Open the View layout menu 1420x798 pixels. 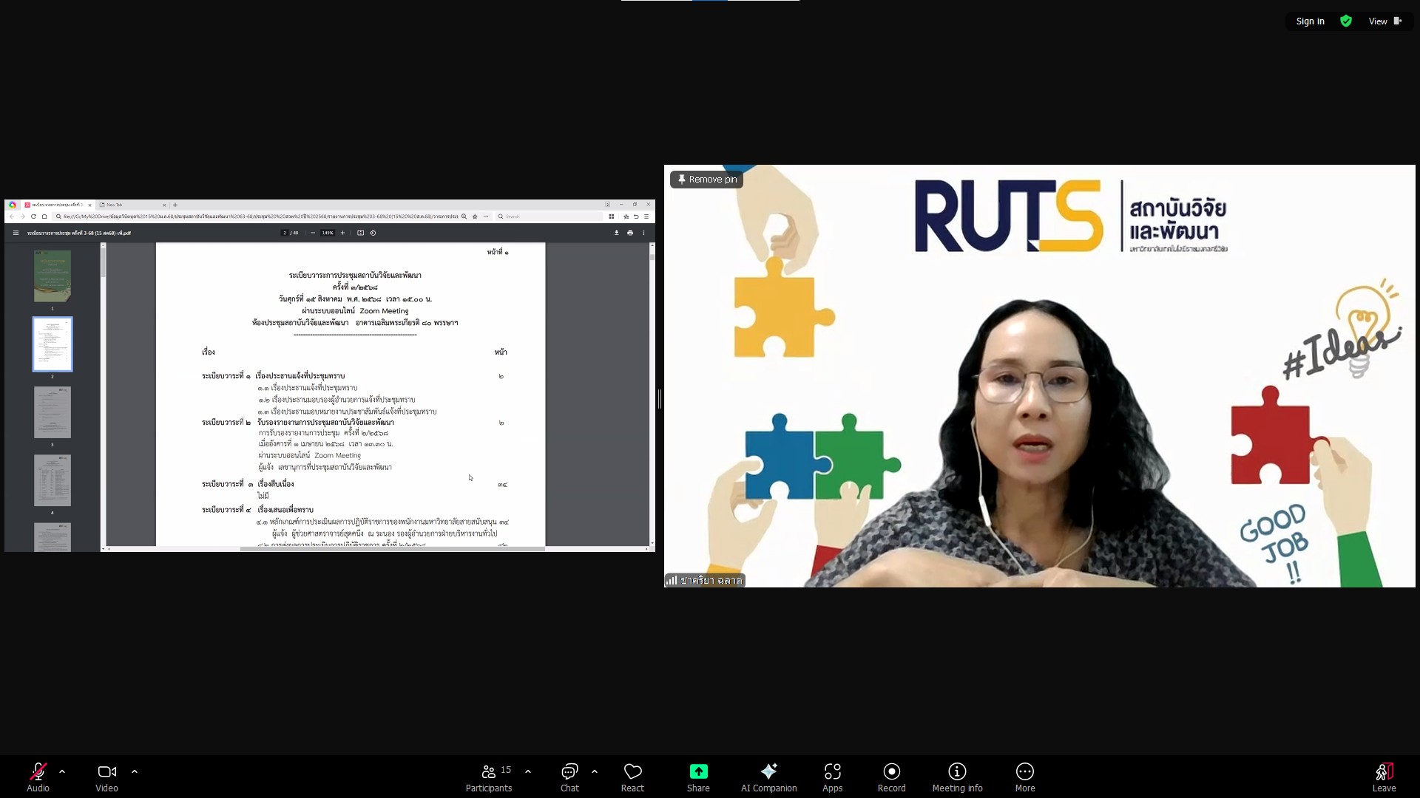tap(1385, 21)
